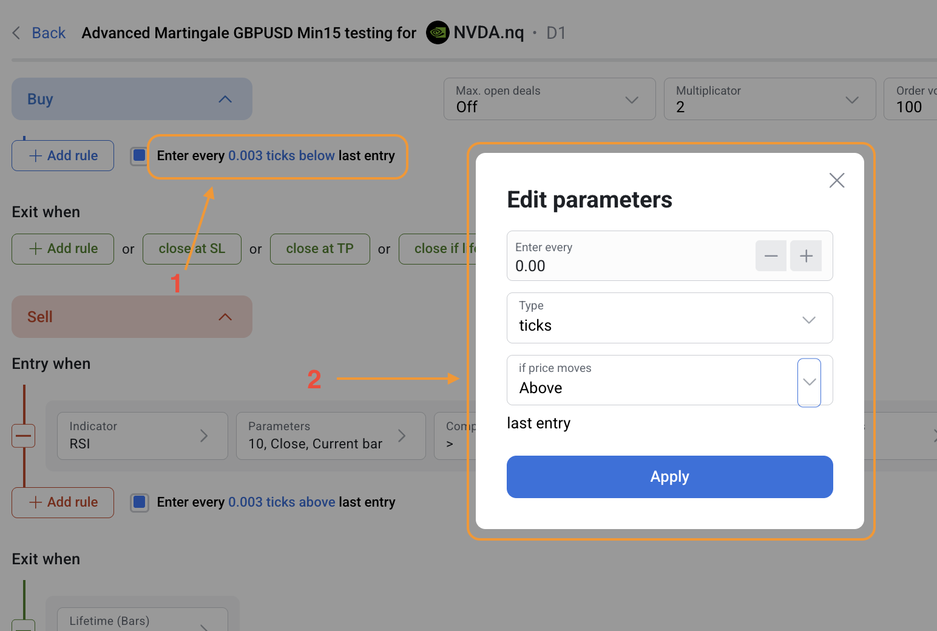Click the plus icon on Sell Add rule
The image size is (937, 631).
pyautogui.click(x=36, y=502)
